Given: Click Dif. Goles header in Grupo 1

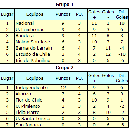Looking at the screenshot, I should (122, 14).
